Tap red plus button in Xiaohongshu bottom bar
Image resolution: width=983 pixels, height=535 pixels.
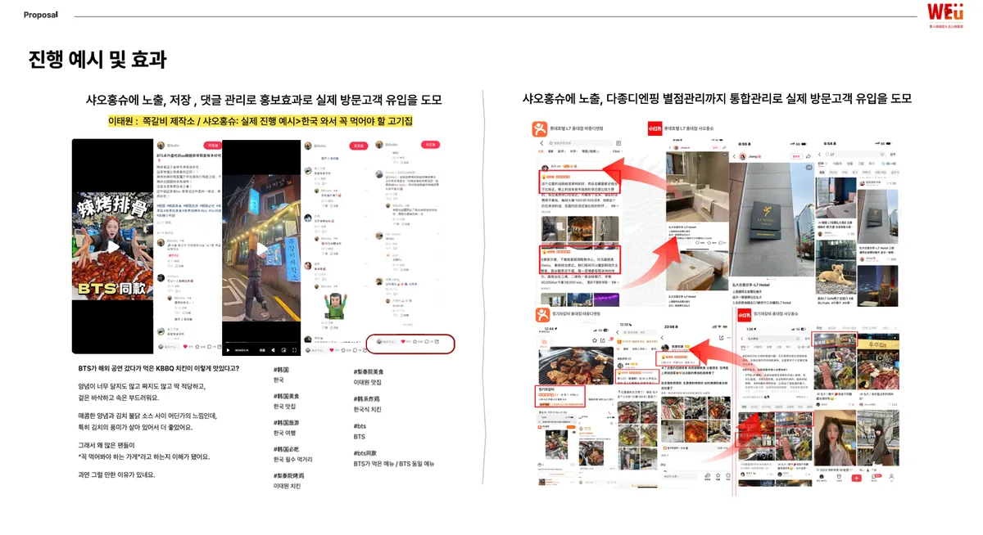click(x=857, y=478)
